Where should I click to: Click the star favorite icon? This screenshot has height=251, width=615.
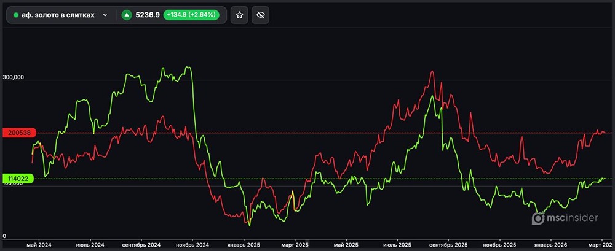click(x=239, y=15)
